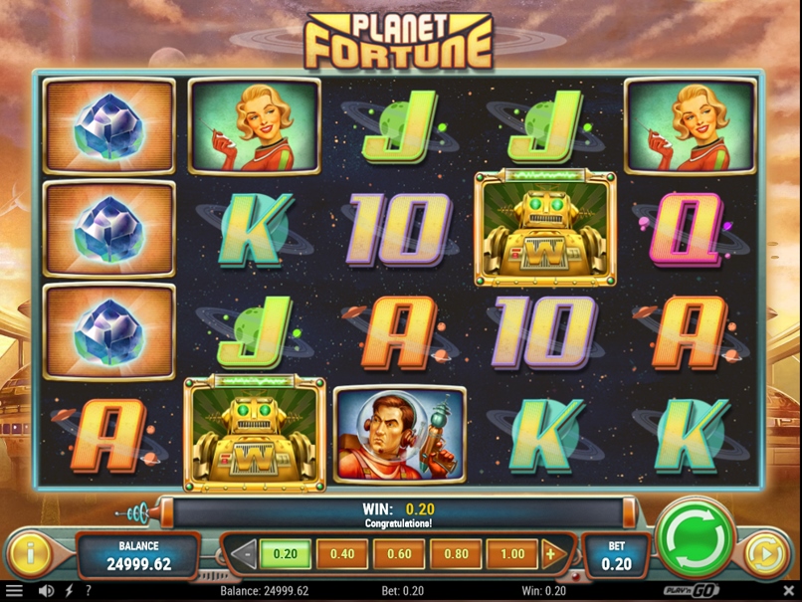This screenshot has width=802, height=602.
Task: Click the Bet amount display panel
Action: click(x=616, y=556)
